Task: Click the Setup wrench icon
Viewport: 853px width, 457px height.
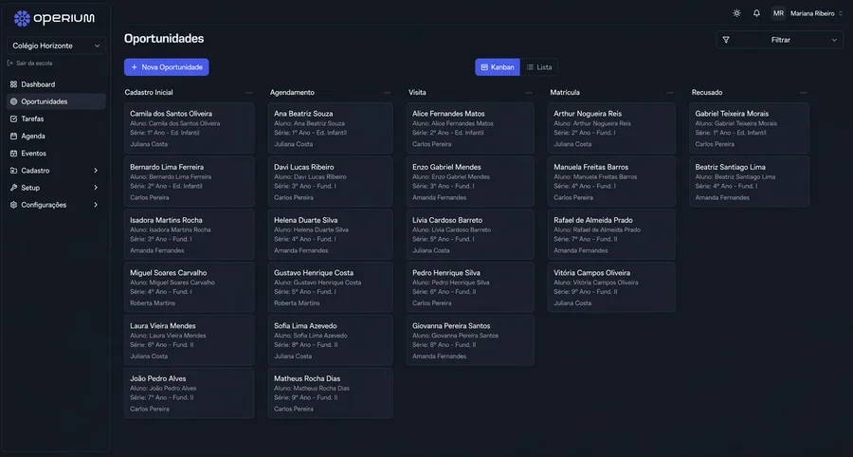Action: pyautogui.click(x=13, y=188)
